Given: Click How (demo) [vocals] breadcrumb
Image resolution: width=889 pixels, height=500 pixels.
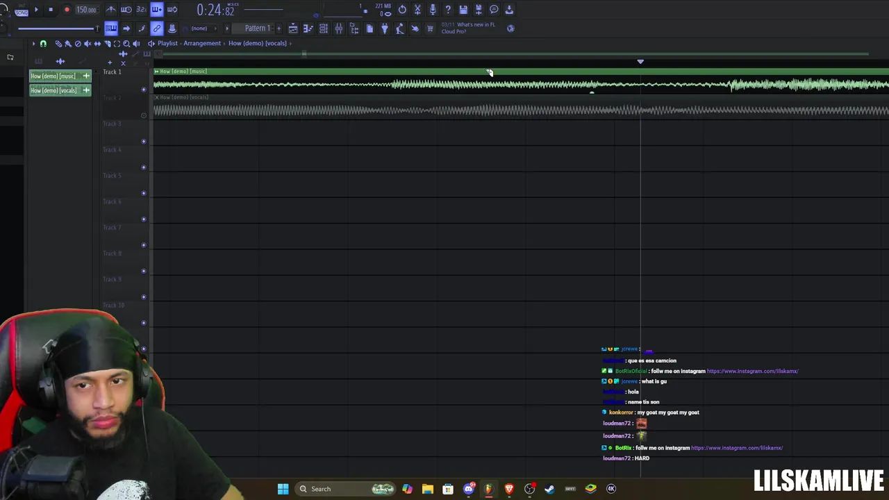Looking at the screenshot, I should (258, 43).
